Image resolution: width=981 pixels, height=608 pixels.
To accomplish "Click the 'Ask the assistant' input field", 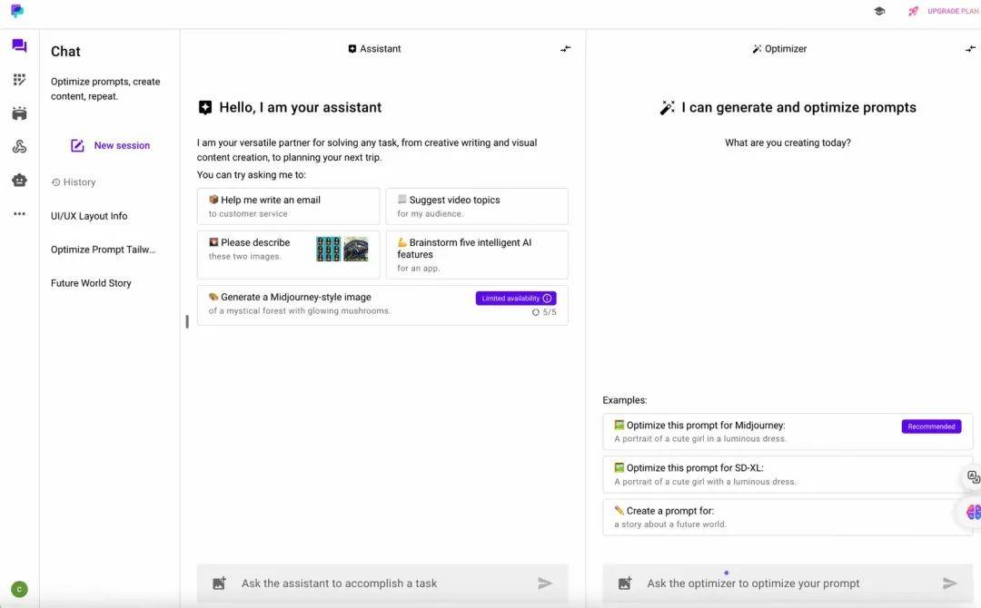I will click(381, 583).
